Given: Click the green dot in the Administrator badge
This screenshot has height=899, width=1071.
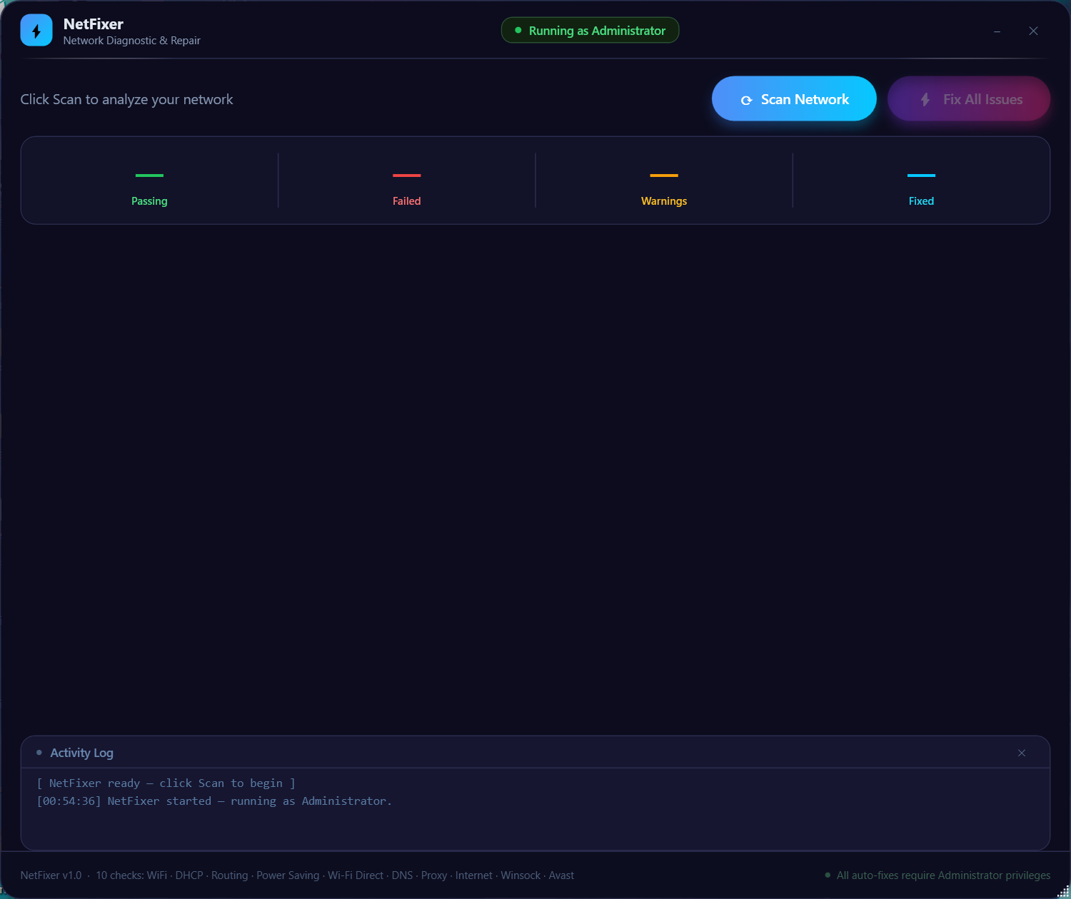Looking at the screenshot, I should [517, 30].
